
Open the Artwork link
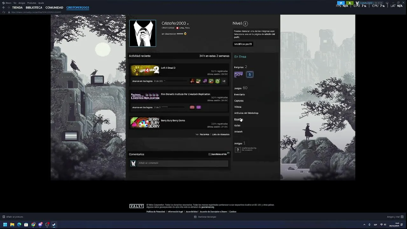(238, 132)
